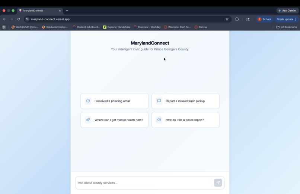This screenshot has height=194, width=300.
Task: Click the address bar URL maryland-connect.vercel.app
Action: pyautogui.click(x=50, y=19)
